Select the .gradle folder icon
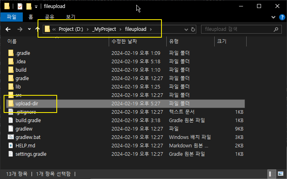 (11, 53)
